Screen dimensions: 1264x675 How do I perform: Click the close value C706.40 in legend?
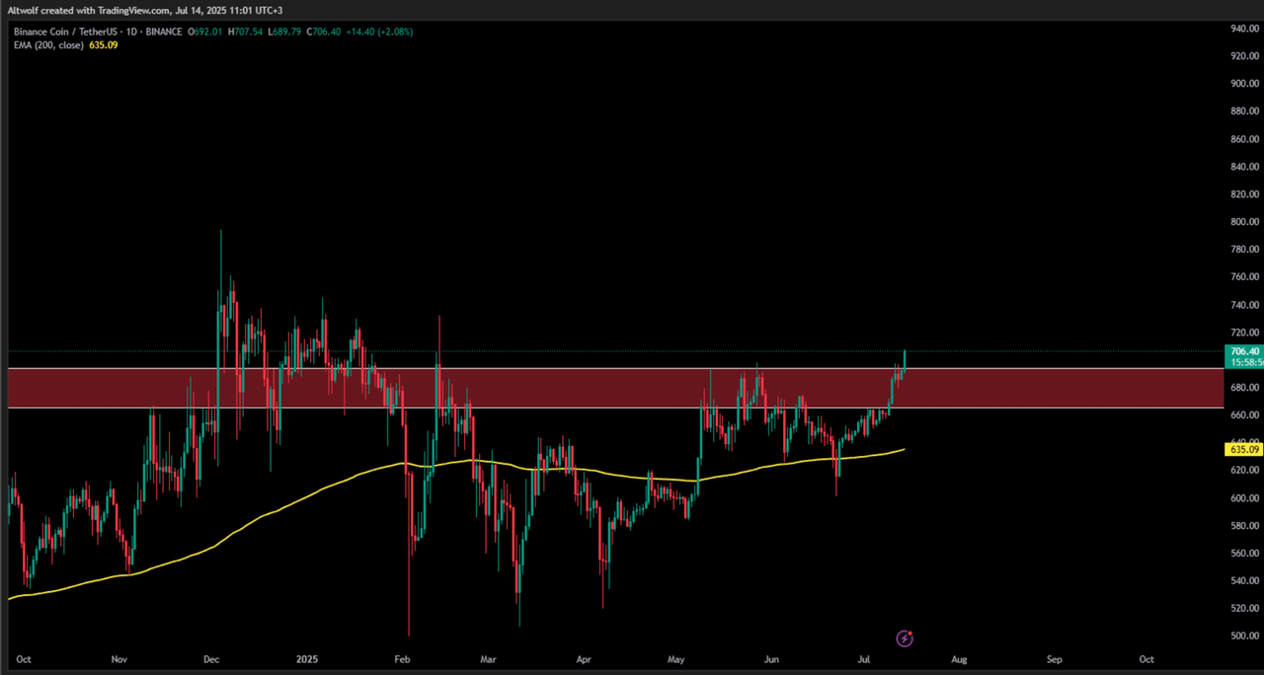(x=323, y=32)
